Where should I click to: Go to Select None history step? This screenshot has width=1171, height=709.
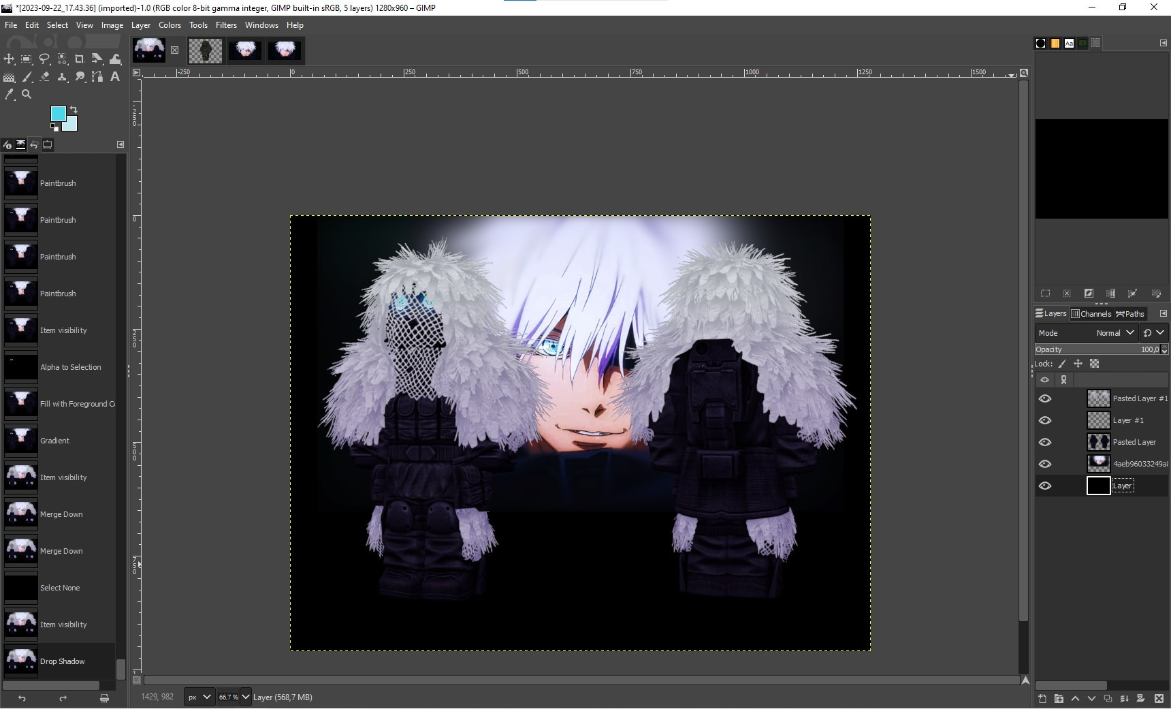(x=59, y=588)
